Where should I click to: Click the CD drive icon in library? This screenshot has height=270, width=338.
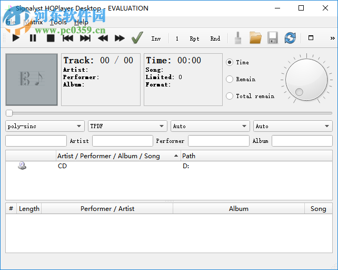pos(22,166)
